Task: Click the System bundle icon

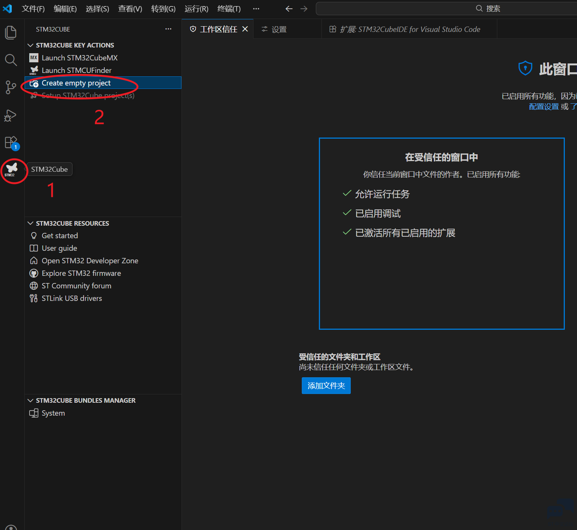Action: click(34, 413)
